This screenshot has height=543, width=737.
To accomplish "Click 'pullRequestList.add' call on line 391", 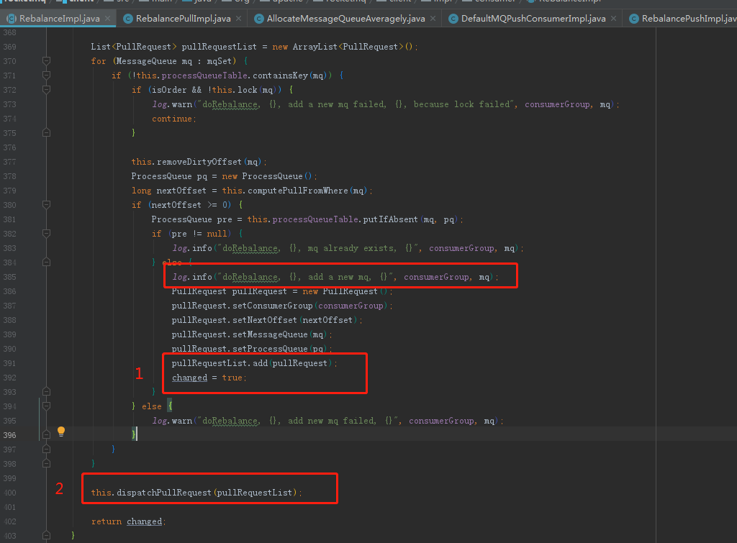I will pyautogui.click(x=220, y=363).
